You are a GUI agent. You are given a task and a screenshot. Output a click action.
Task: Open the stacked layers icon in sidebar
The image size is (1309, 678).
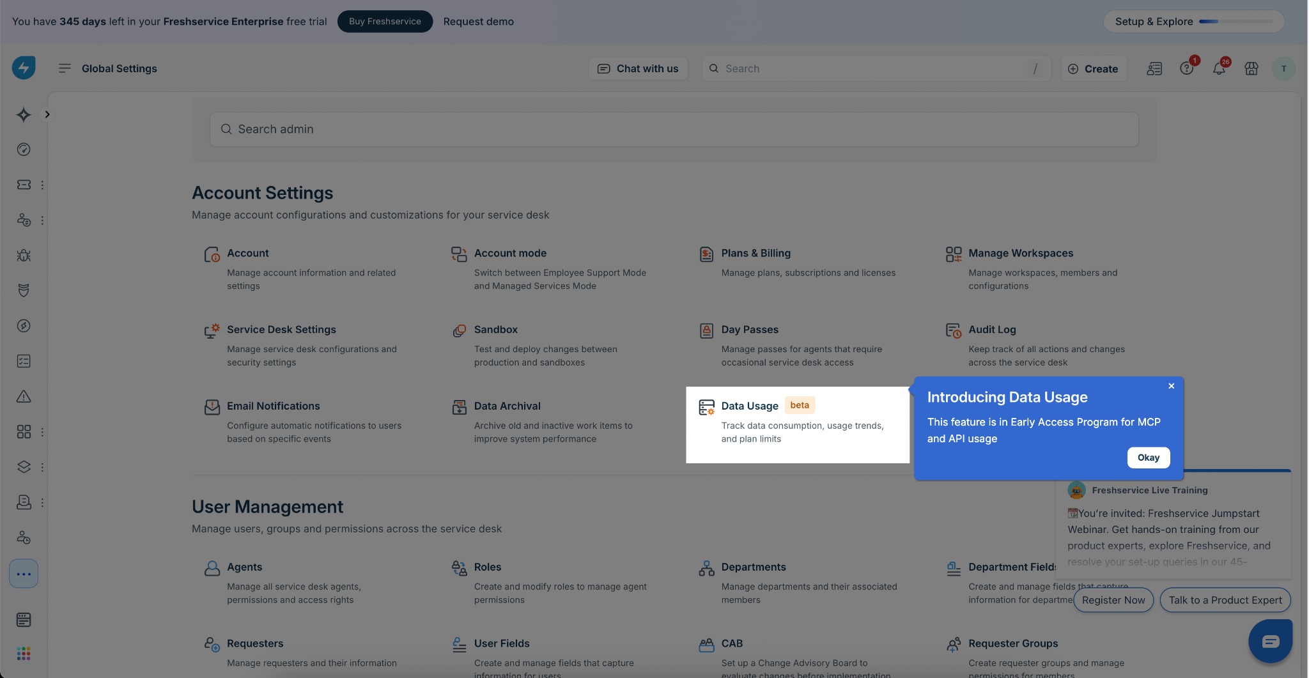click(x=24, y=467)
